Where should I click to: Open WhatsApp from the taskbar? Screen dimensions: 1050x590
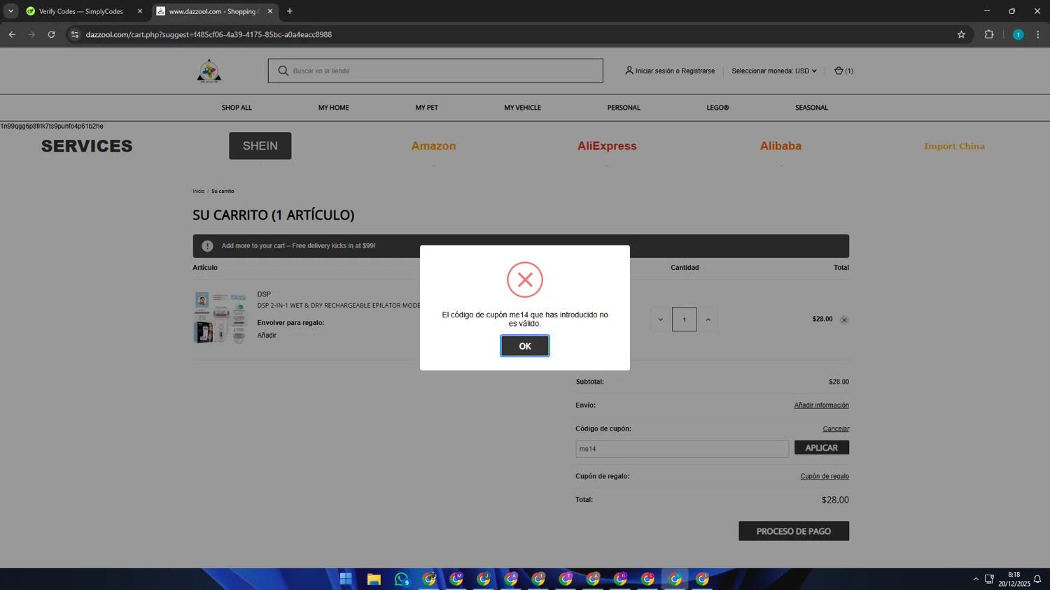click(x=401, y=579)
